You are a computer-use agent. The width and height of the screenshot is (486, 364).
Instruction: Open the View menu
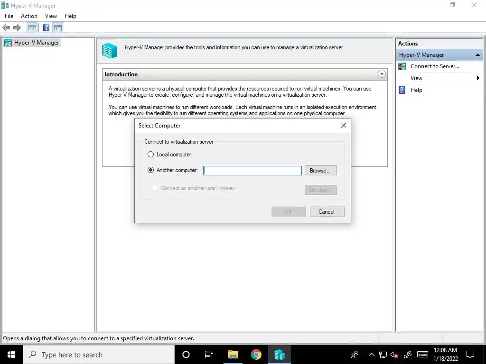(x=51, y=16)
